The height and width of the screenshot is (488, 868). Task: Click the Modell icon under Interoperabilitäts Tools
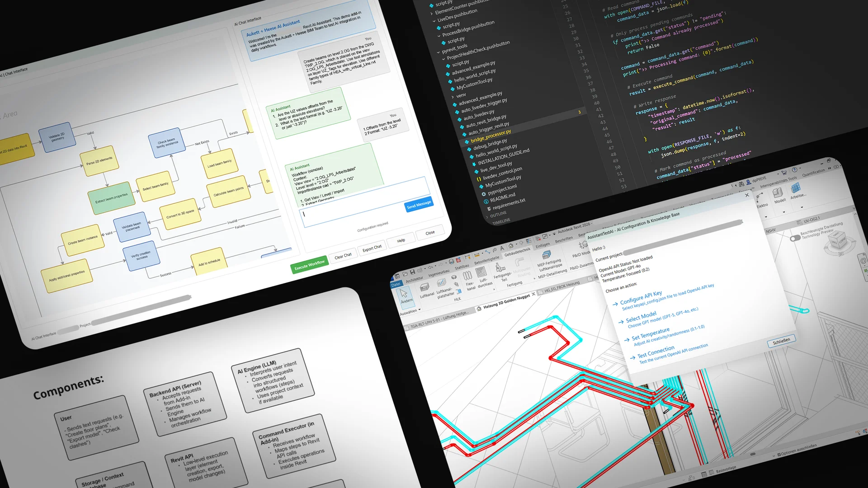778,193
